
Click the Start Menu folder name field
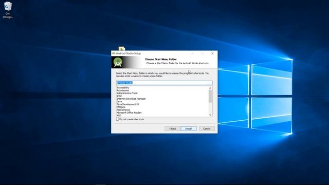[x=164, y=83]
